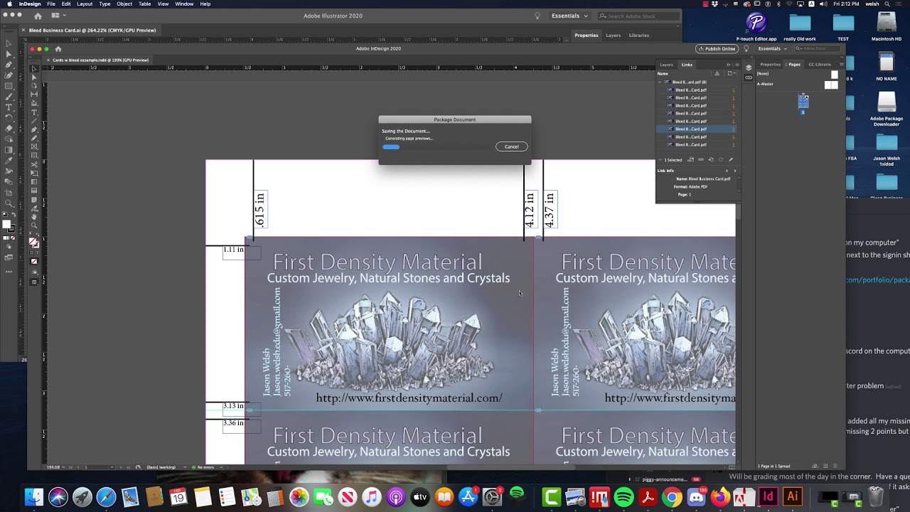Toggle Apply None button in InDesign toolbox
910x512 pixels.
pos(34,261)
